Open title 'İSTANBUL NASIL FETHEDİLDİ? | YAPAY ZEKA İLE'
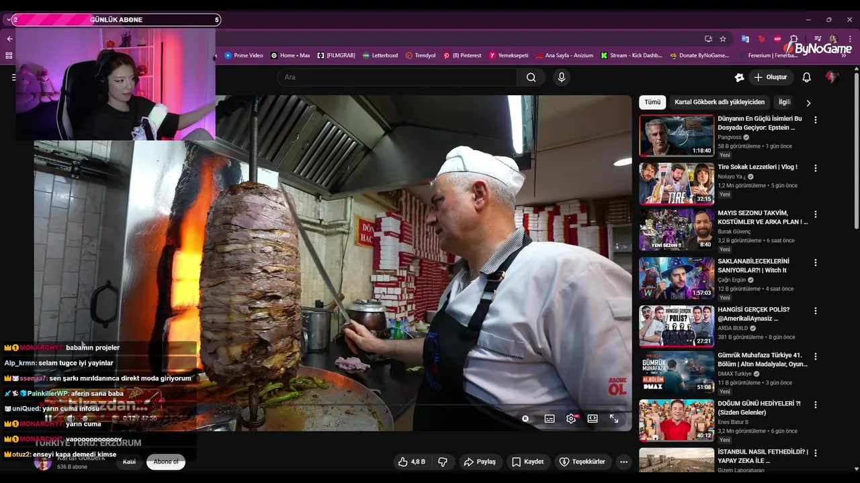This screenshot has width=860, height=483. tap(763, 456)
